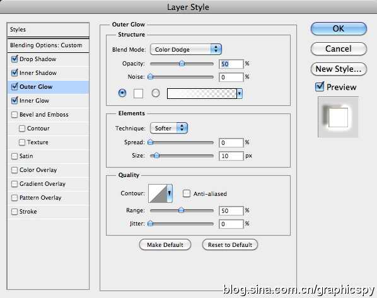Uncheck the Inner Shadow checkbox

click(14, 72)
